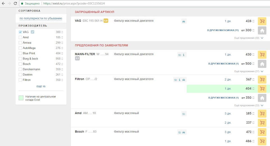Open photo icon in MANN-FILTER row
This screenshot has height=146, width=270.
click(180, 55)
